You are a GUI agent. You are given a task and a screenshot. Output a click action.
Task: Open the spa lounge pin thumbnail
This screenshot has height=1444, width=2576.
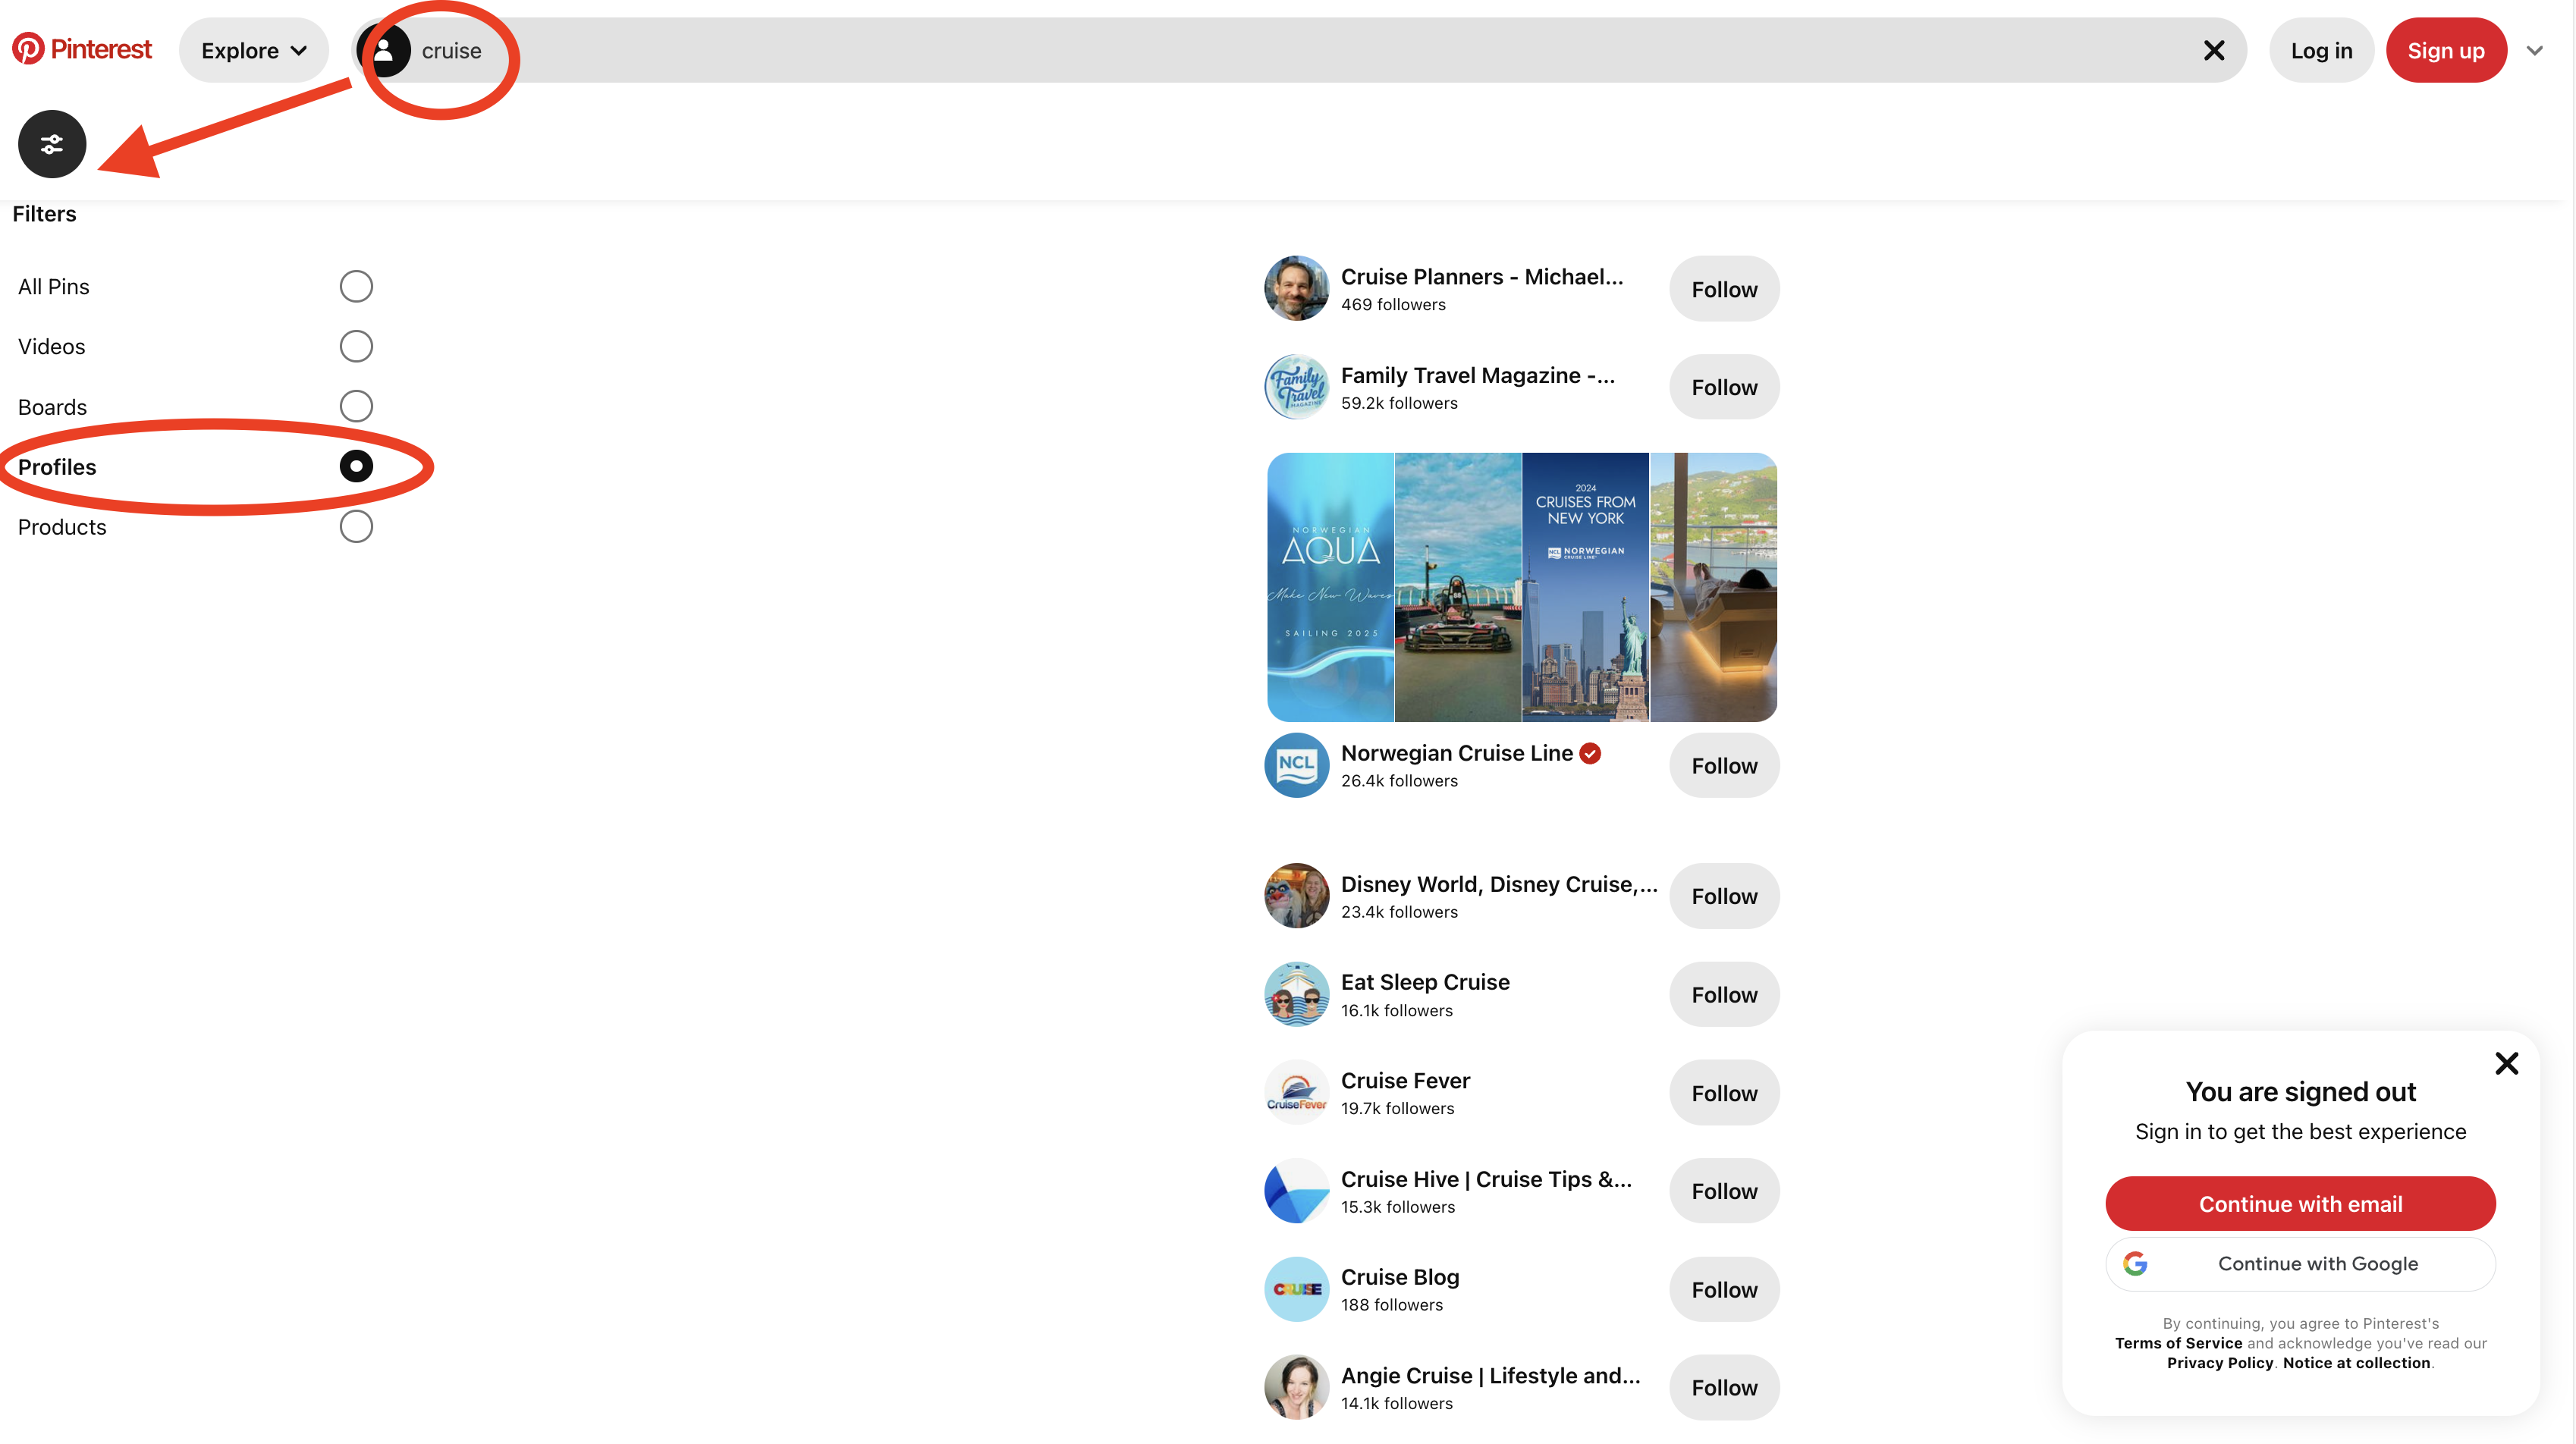click(1713, 587)
